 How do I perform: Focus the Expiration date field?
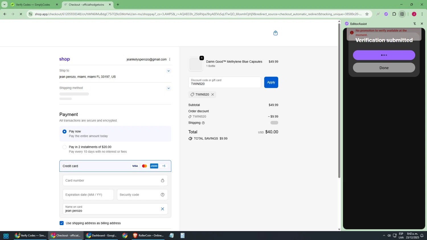click(x=88, y=195)
